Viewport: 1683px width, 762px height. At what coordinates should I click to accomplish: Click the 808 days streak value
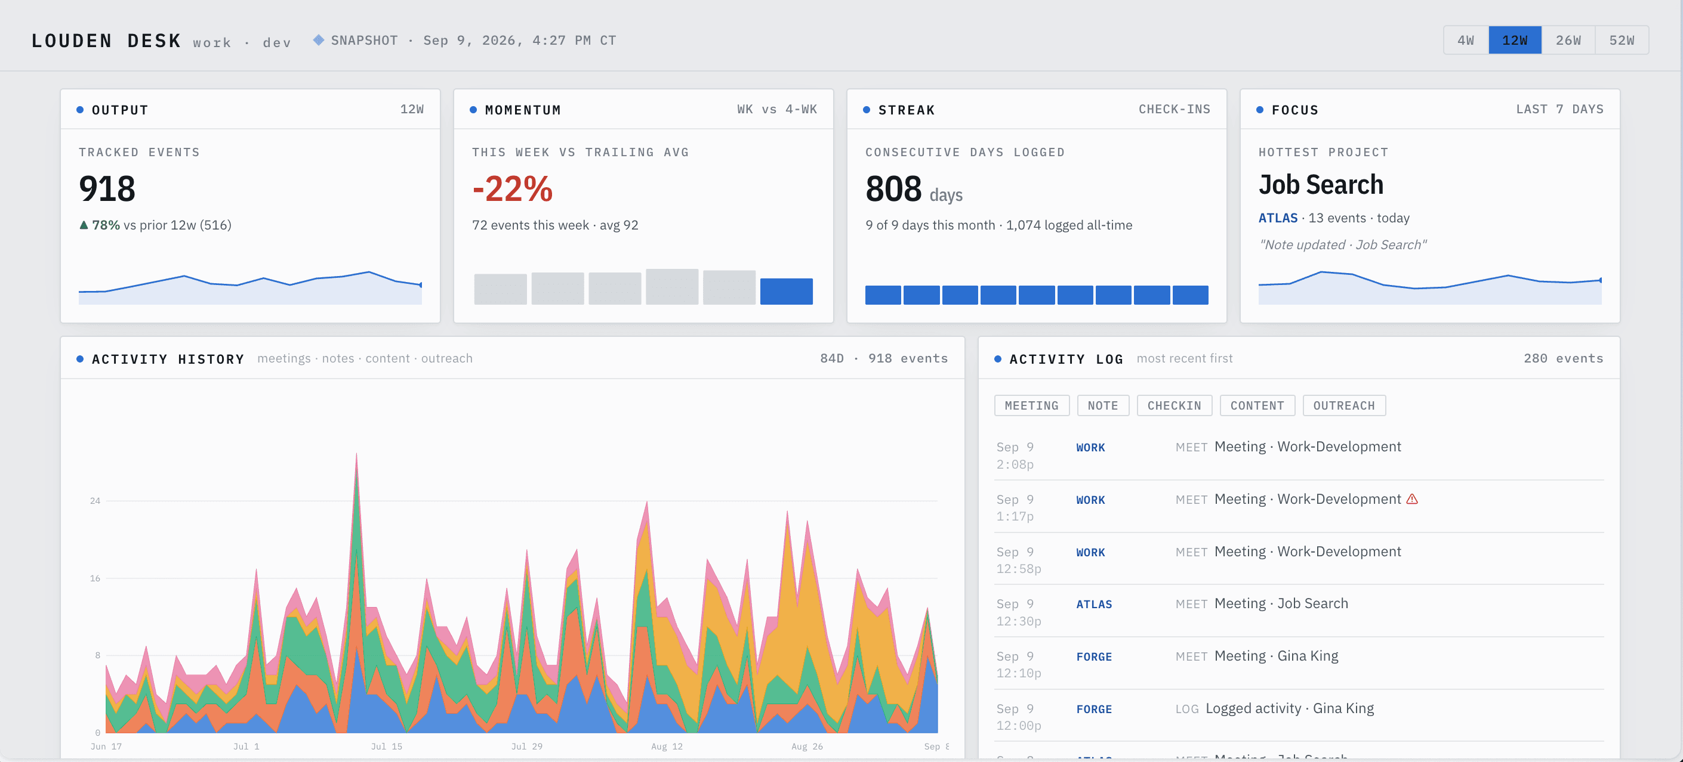click(x=913, y=188)
